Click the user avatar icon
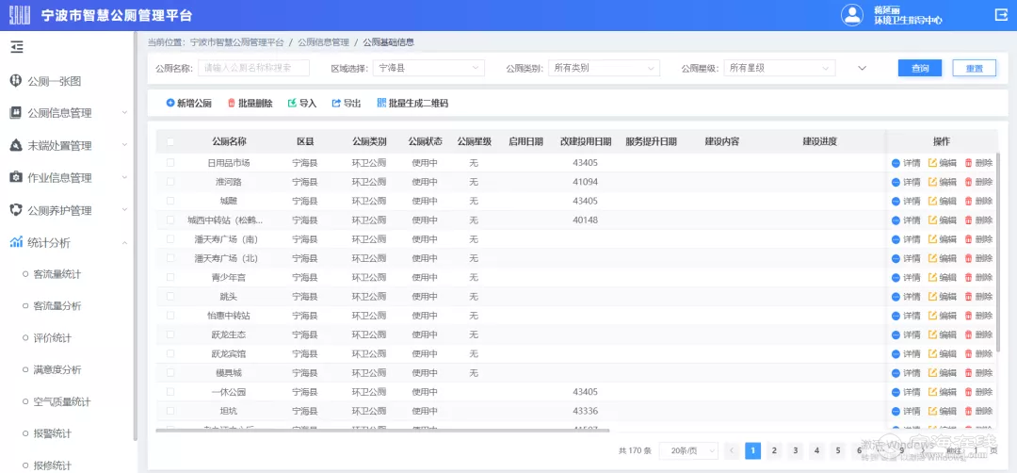1017x473 pixels. (x=852, y=15)
